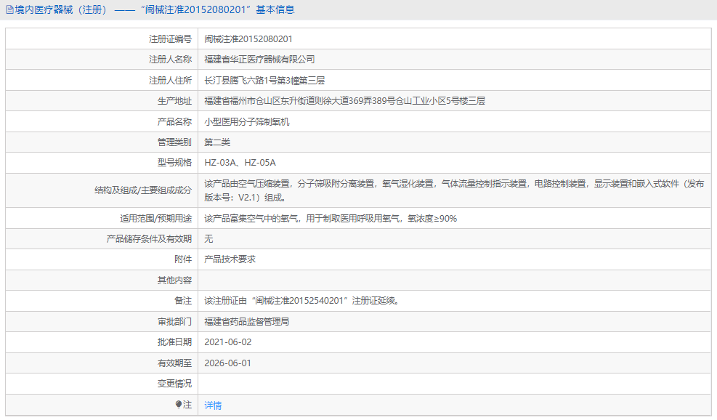Click the attachment value 产品技术要求

[230, 259]
